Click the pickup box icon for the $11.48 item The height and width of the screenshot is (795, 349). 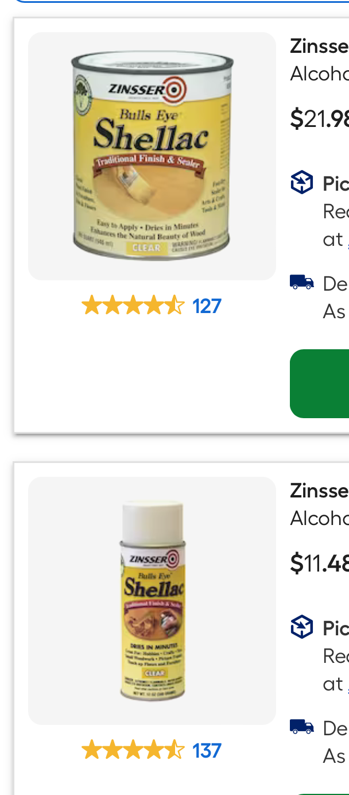pyautogui.click(x=302, y=627)
